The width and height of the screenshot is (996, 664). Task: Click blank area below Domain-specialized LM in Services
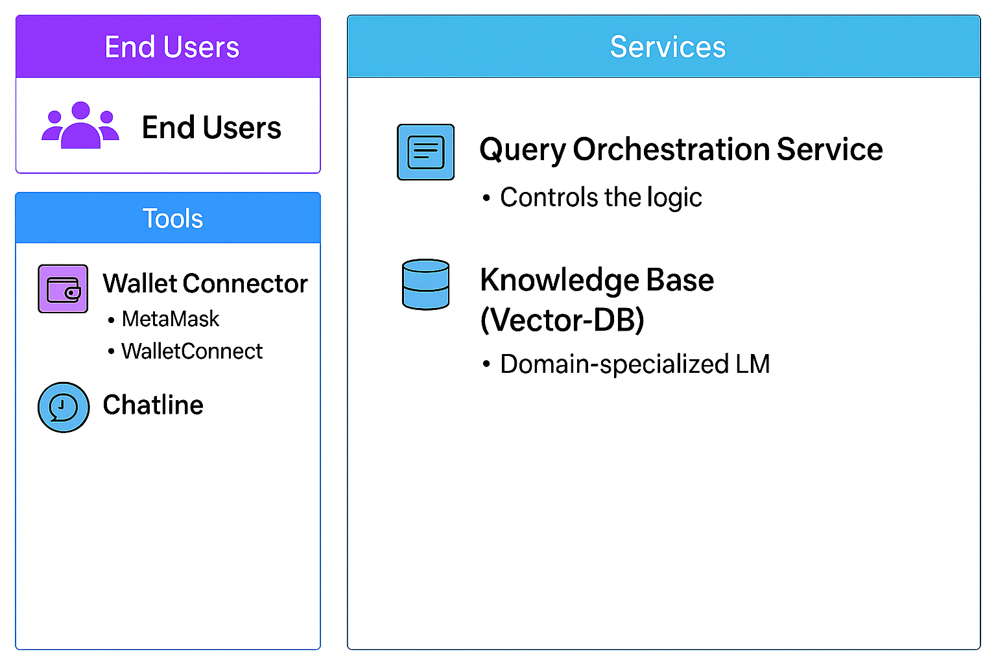(x=663, y=519)
